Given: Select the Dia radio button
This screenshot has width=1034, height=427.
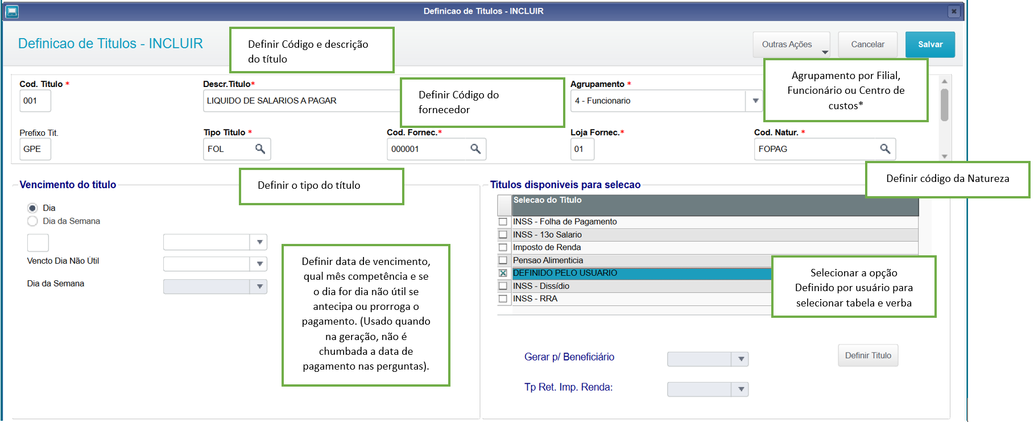Looking at the screenshot, I should coord(32,208).
